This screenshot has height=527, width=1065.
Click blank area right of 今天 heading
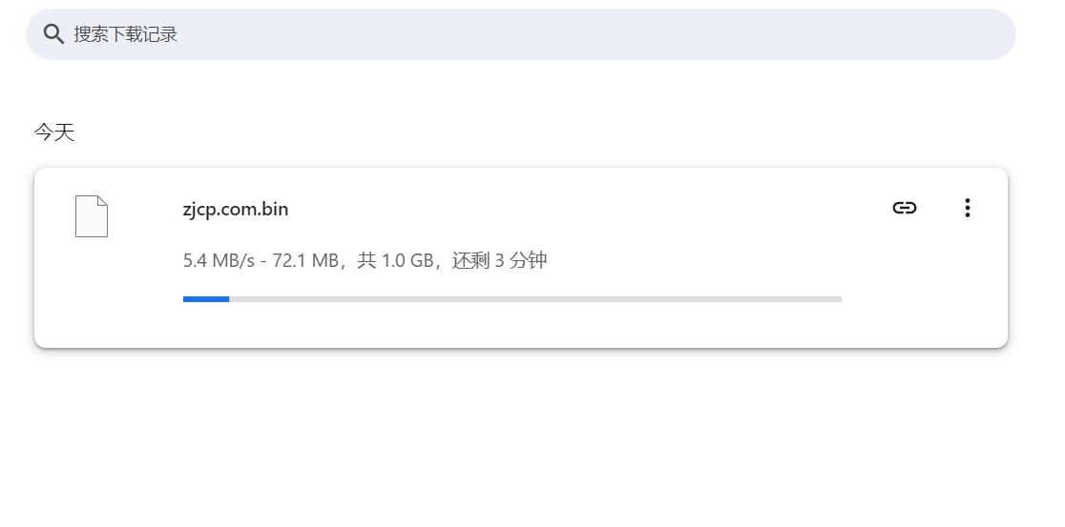[x=477, y=132]
